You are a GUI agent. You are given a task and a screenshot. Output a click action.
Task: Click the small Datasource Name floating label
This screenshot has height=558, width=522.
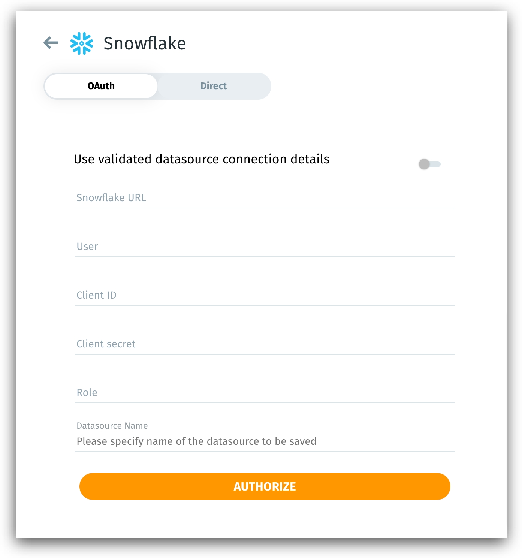click(112, 426)
